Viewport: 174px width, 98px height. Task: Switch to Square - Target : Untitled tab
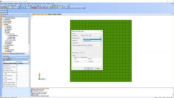click(54, 14)
